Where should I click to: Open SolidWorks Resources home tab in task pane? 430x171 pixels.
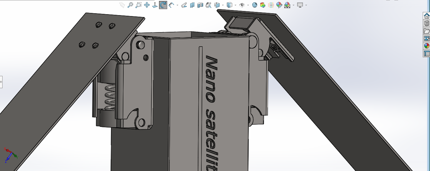coord(427,16)
